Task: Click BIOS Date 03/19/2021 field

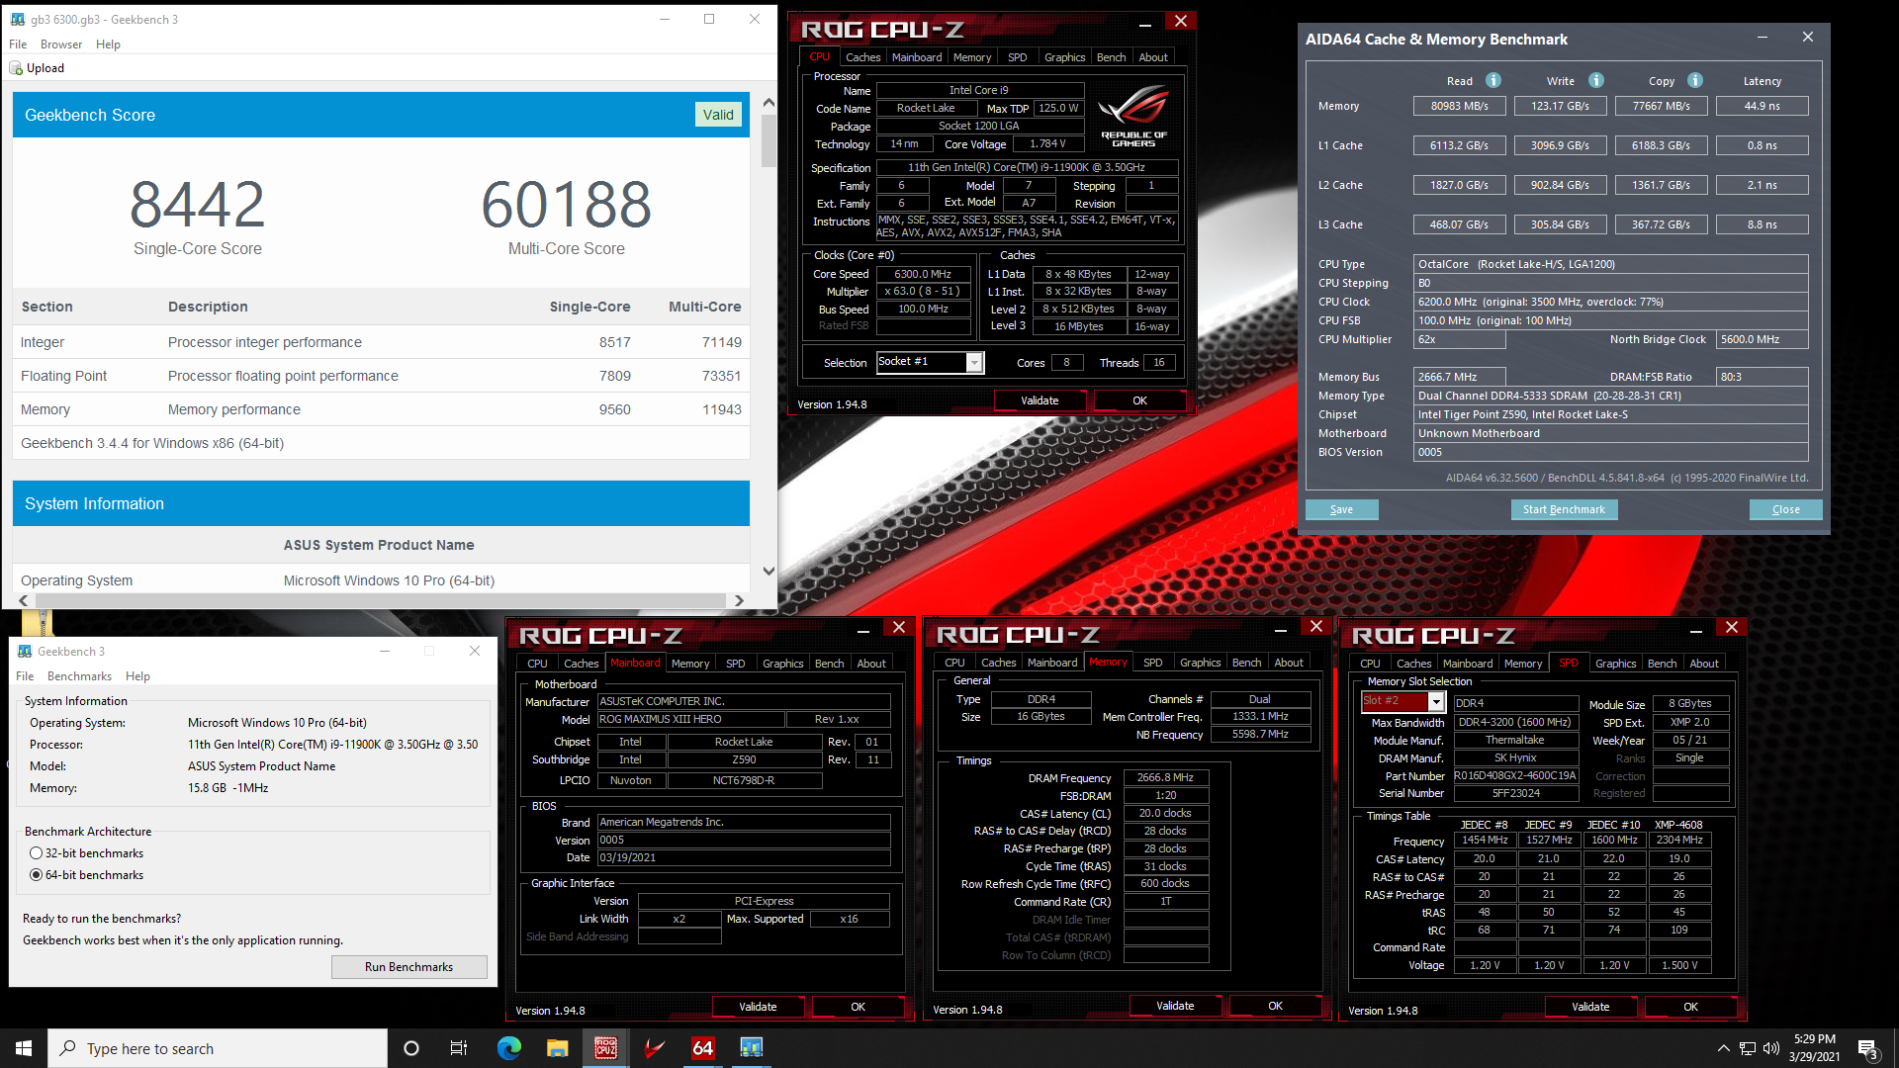Action: (744, 857)
